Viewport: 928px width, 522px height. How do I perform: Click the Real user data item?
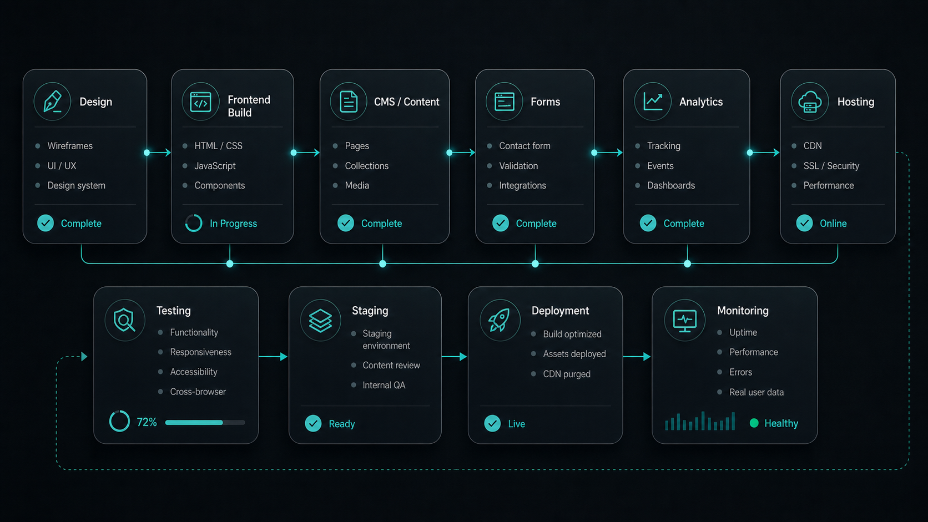click(x=756, y=392)
